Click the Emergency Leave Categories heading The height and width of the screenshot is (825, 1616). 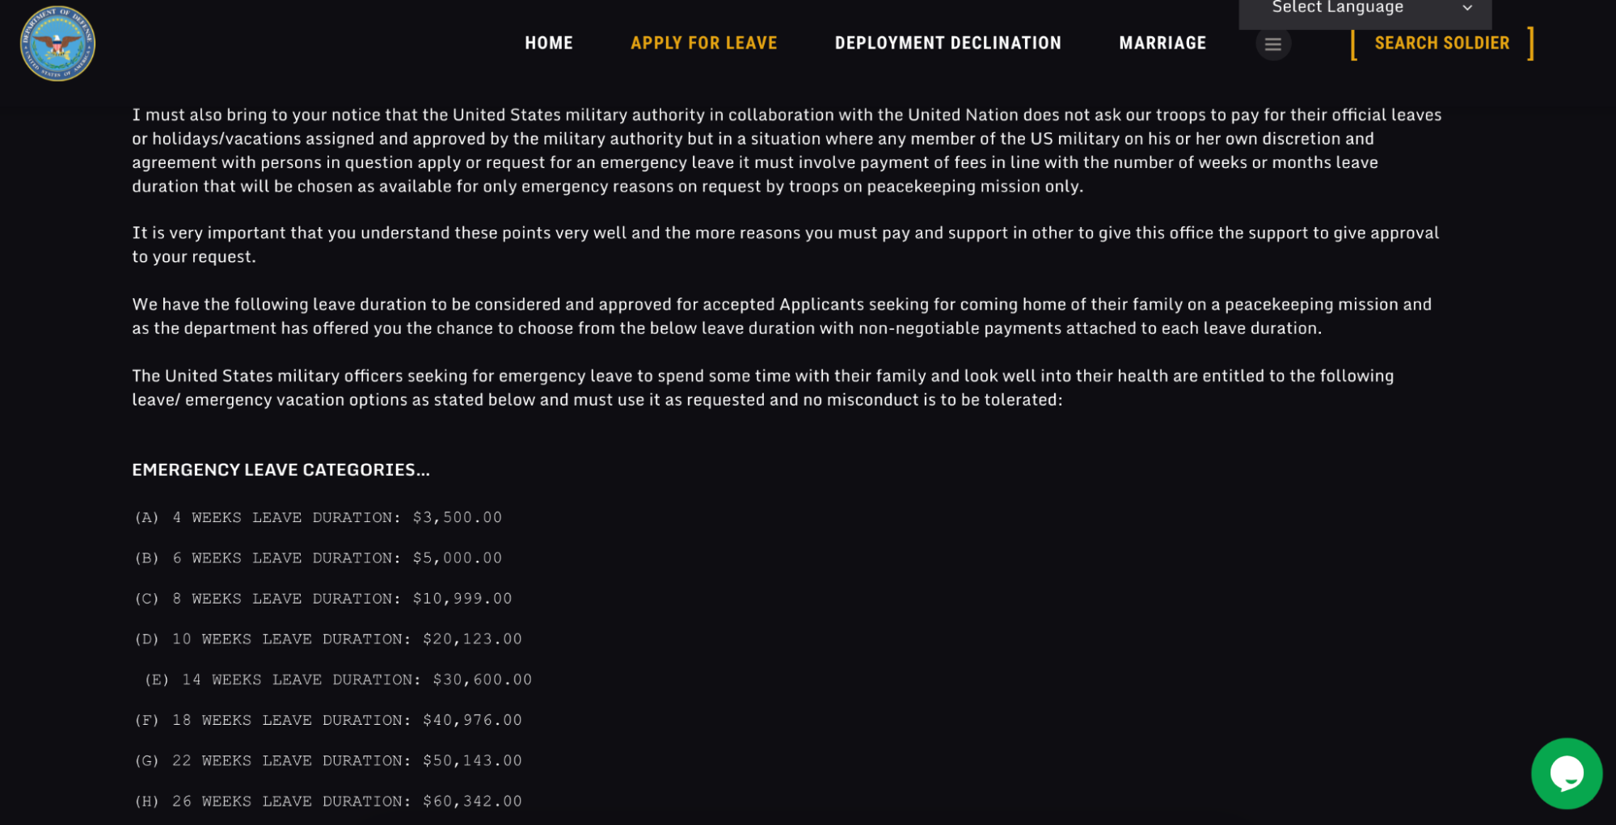coord(281,469)
